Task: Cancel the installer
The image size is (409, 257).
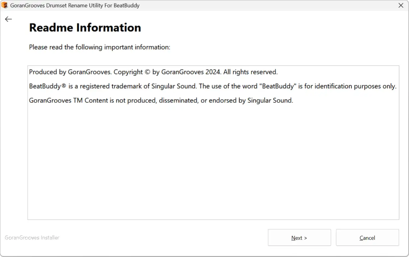Action: click(367, 238)
